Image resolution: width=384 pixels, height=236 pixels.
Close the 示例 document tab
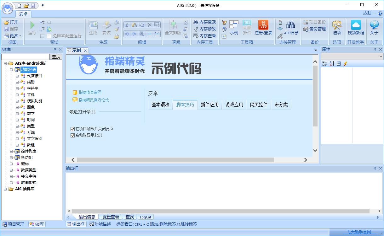pos(85,51)
